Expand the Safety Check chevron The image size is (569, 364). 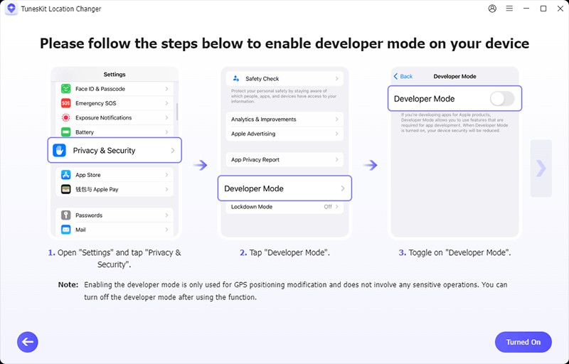coord(336,79)
